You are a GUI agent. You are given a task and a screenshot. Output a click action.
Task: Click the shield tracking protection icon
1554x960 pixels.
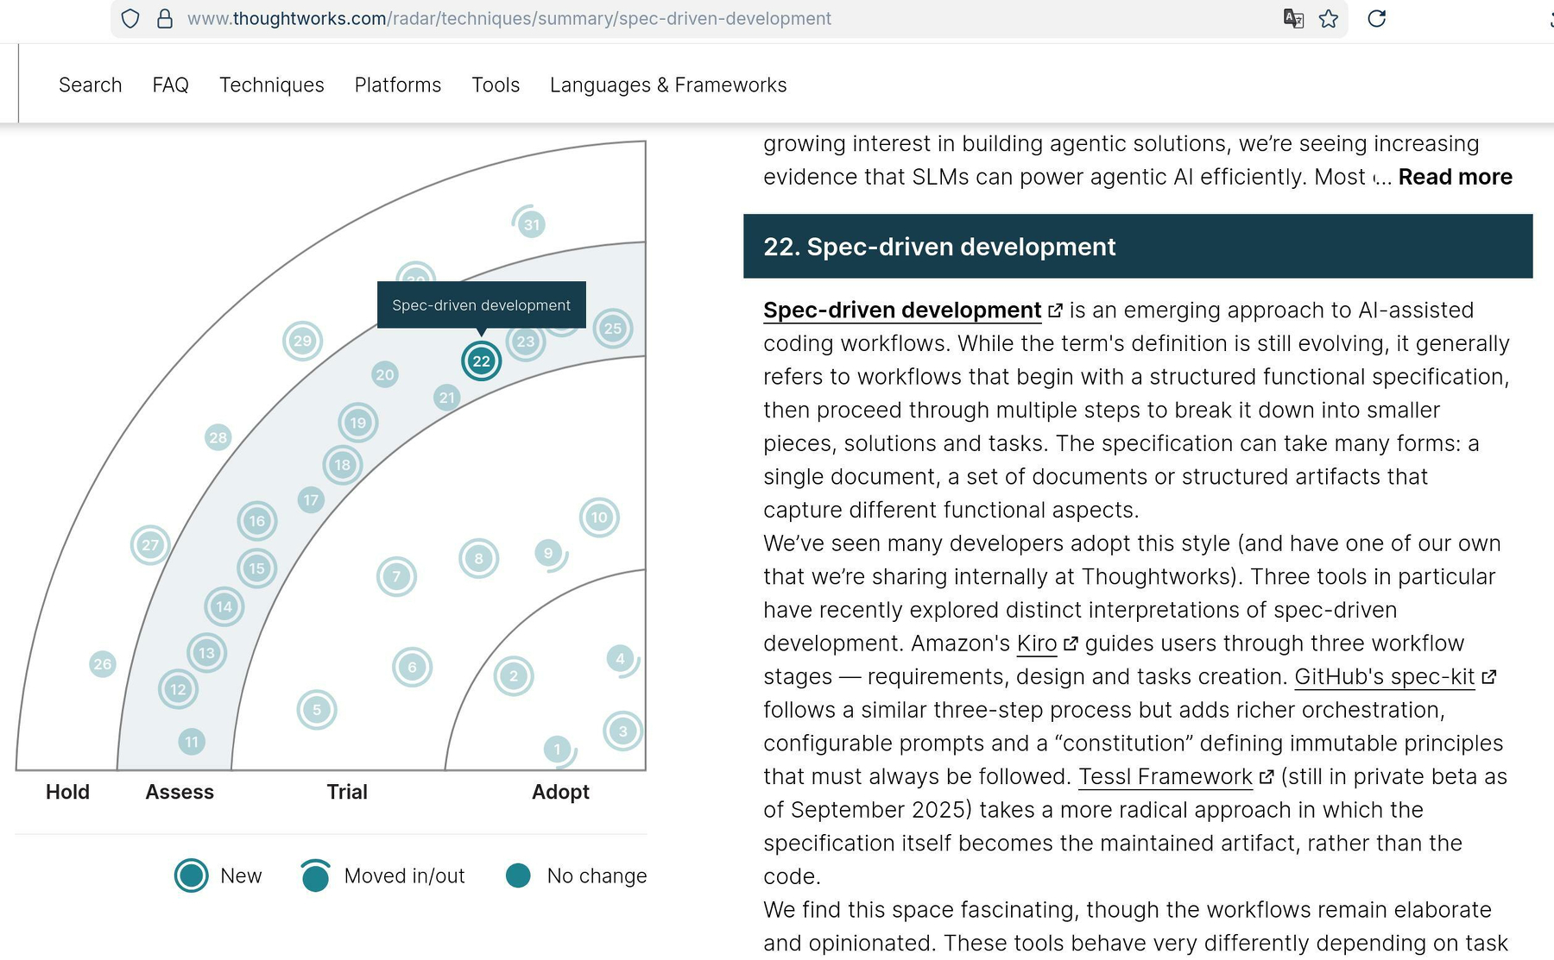[130, 19]
